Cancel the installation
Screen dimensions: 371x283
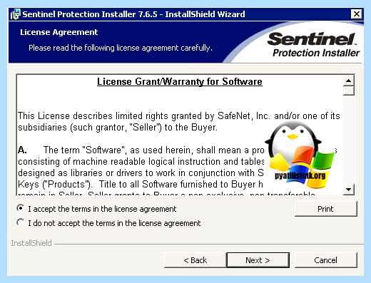[326, 260]
